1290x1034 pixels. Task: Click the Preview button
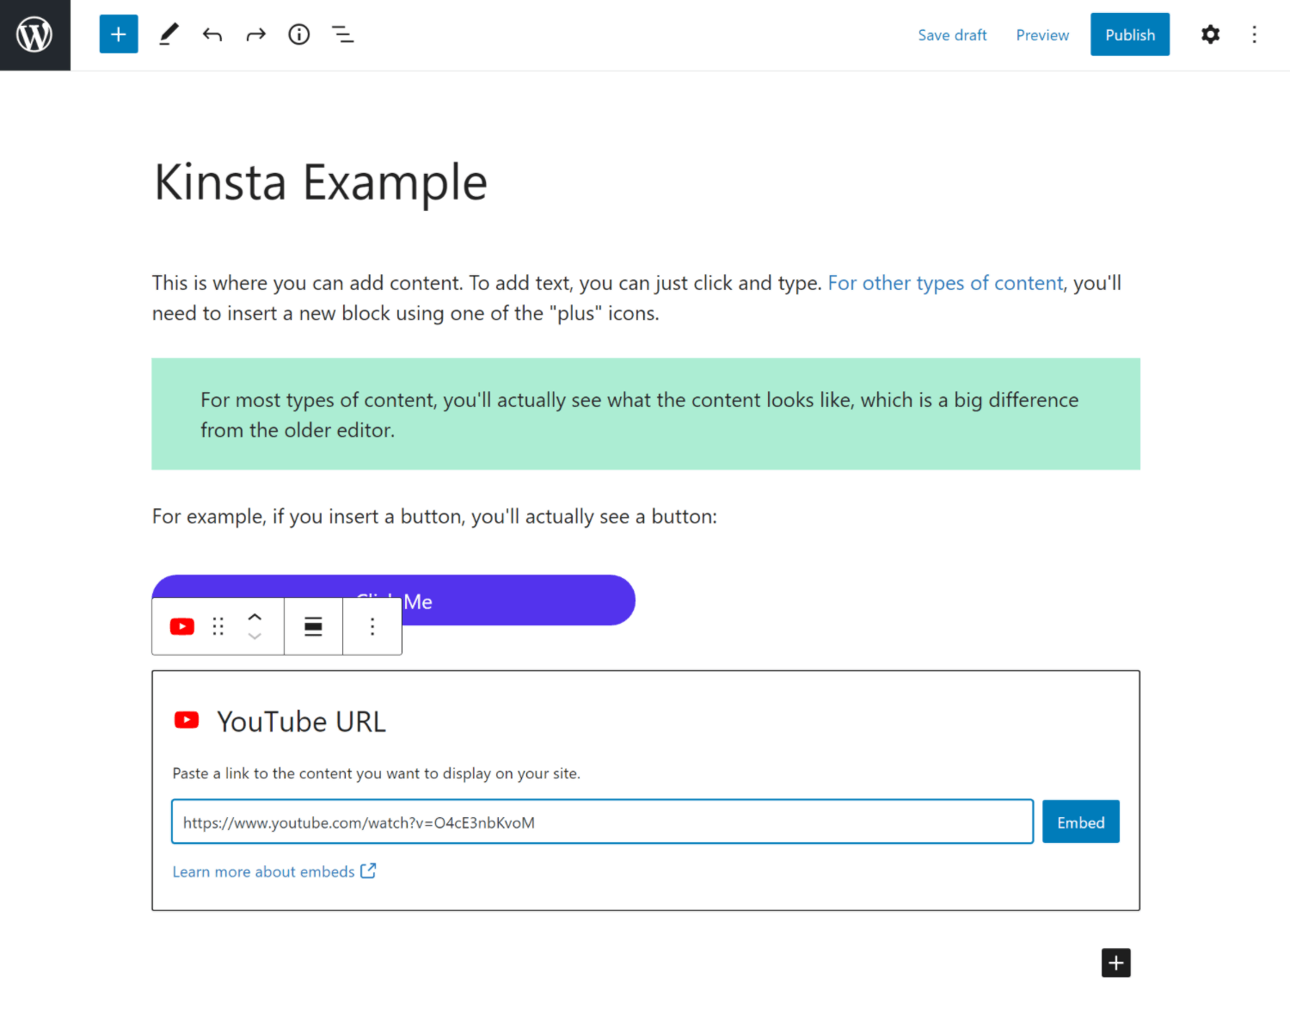1042,35
